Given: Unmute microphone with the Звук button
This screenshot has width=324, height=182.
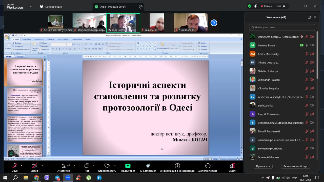Looking at the screenshot, I should click(x=15, y=166).
